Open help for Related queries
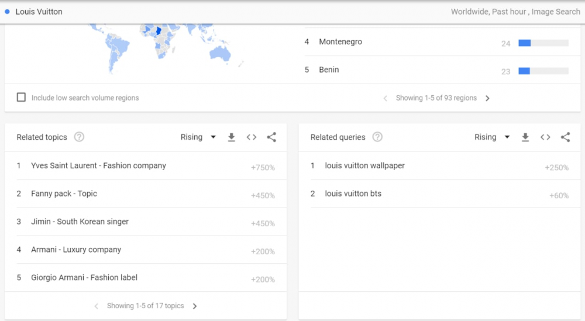 point(377,137)
